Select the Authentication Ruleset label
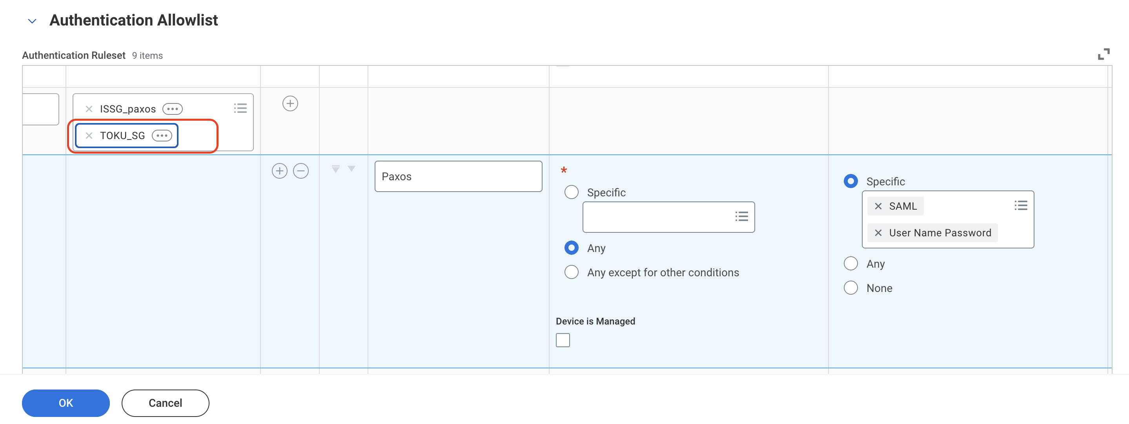The width and height of the screenshot is (1129, 424). pos(74,55)
